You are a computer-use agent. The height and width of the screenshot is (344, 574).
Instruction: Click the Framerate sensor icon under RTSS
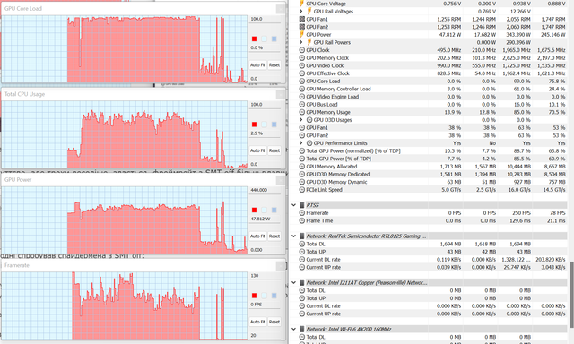[302, 213]
